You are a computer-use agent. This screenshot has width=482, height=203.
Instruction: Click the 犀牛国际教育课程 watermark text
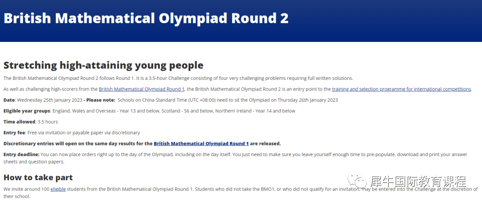tap(418, 181)
